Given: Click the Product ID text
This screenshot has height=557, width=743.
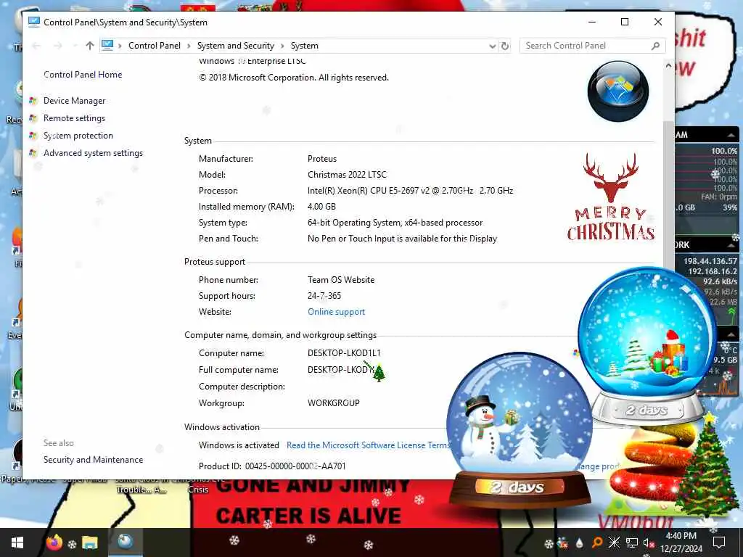Looking at the screenshot, I should [x=272, y=466].
